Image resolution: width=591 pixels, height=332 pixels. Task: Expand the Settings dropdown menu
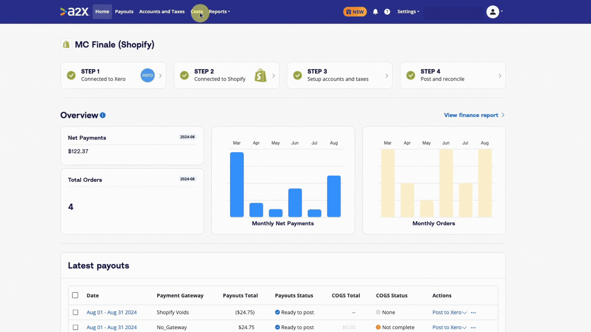[x=408, y=11]
